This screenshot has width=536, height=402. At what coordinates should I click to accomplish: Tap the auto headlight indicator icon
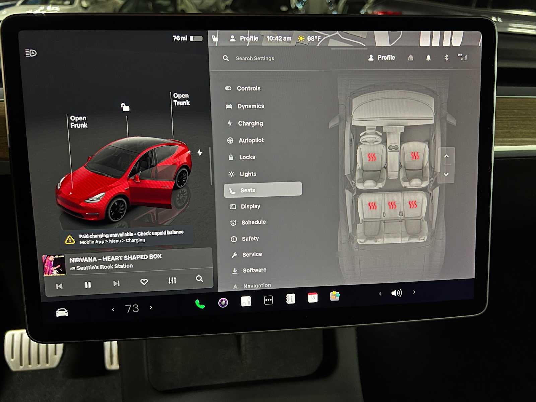click(31, 53)
